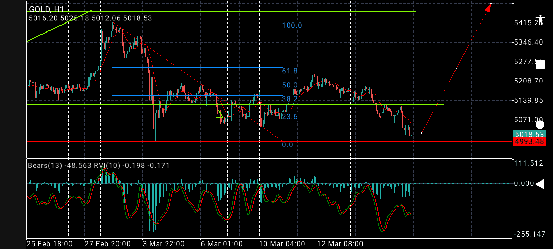Click the 111.512 indicator scale value

[x=528, y=163]
